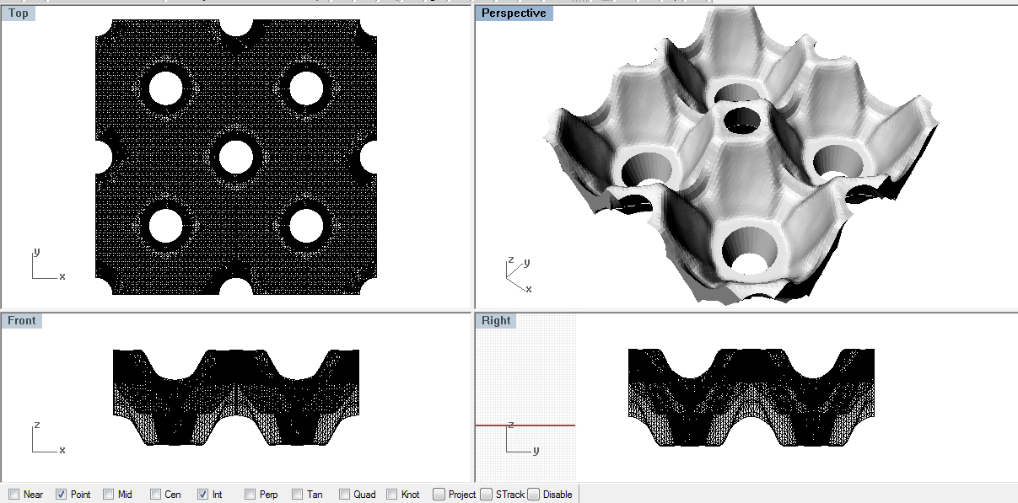
Task: Enable the Knot object snap
Action: [391, 495]
